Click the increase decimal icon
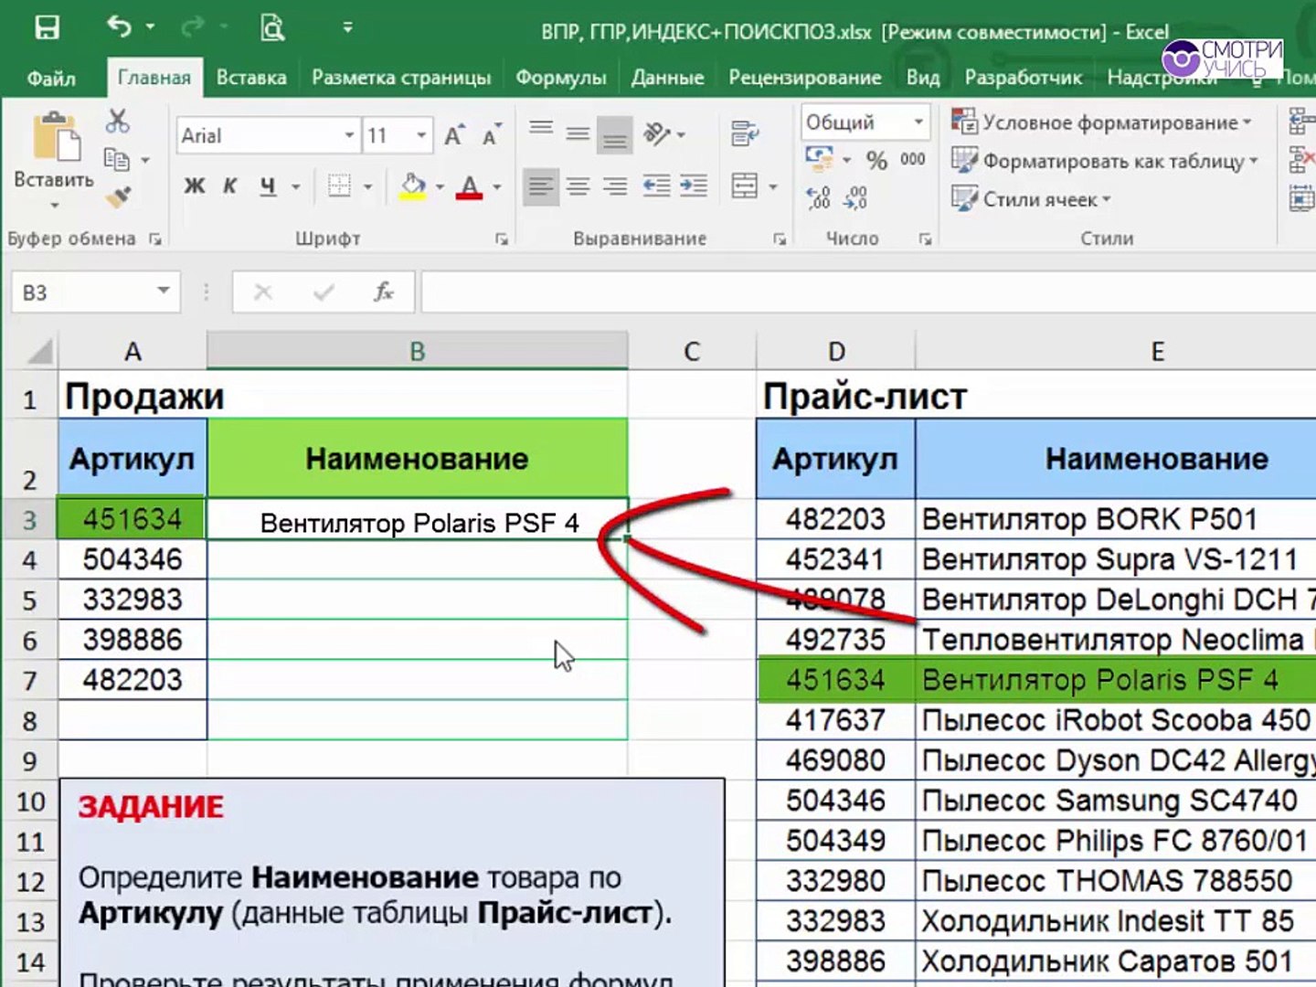 [818, 197]
